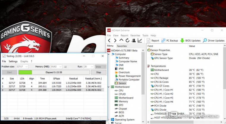The image size is (226, 124).
Task: Open PC Backup from the toolbar
Action: (x=170, y=40)
